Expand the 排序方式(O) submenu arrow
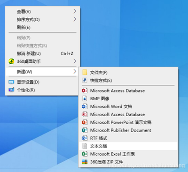The height and width of the screenshot is (172, 188). coord(75,19)
